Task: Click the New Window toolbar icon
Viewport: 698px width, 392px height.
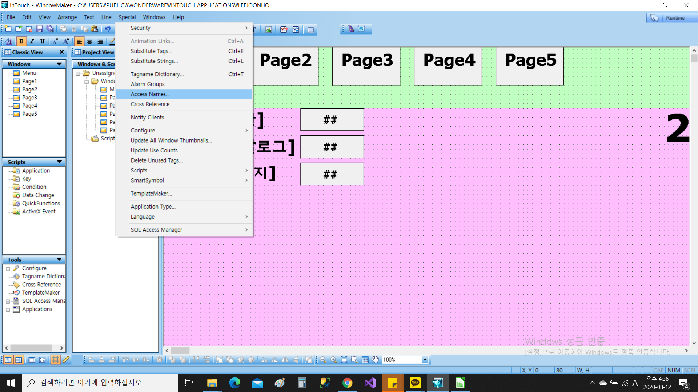Action: (x=8, y=29)
